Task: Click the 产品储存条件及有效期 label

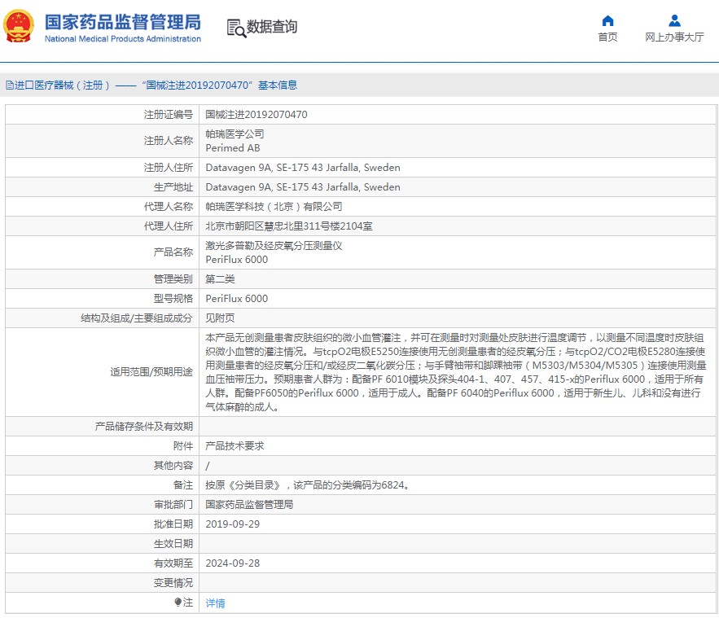Action: click(x=144, y=427)
